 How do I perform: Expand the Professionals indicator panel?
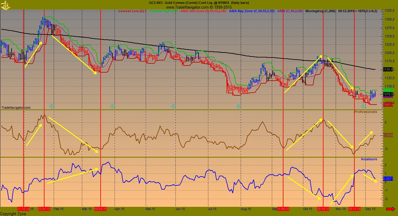coord(365,112)
